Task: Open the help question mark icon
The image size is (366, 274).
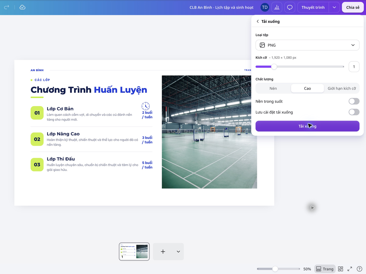Action: coord(359,269)
